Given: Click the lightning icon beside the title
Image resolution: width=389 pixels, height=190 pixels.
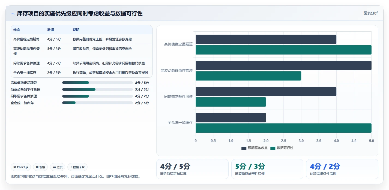Looking at the screenshot, I should click(13, 14).
